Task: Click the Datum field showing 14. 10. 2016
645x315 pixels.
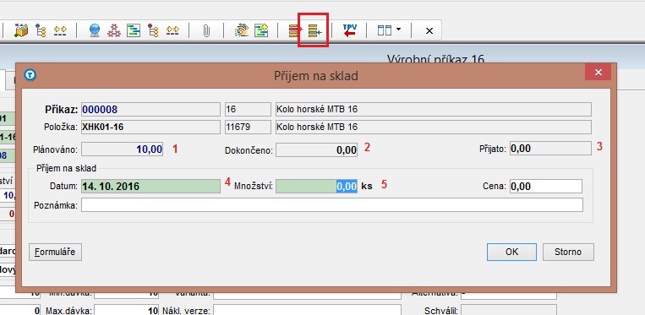Action: coord(150,186)
